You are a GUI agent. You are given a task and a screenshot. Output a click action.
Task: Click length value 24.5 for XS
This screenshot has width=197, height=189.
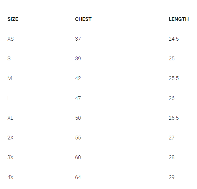173,39
